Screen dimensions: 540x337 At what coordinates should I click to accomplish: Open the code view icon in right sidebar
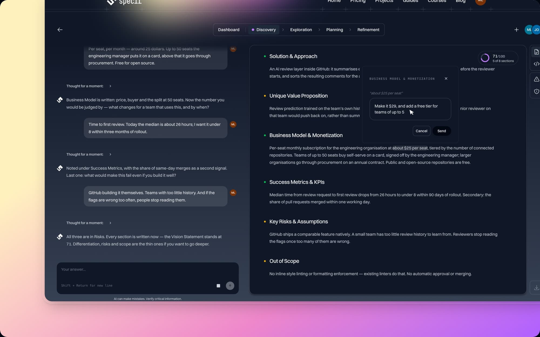[536, 64]
